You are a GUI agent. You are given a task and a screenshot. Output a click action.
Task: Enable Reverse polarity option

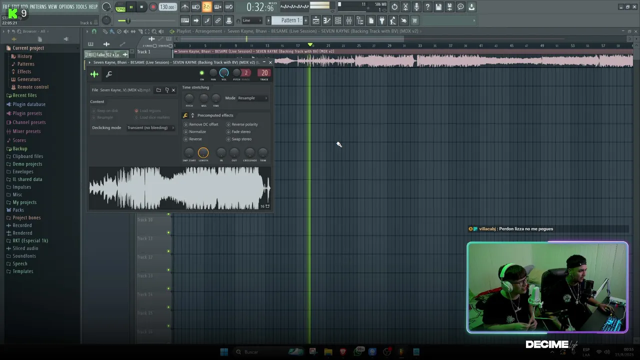(242, 124)
